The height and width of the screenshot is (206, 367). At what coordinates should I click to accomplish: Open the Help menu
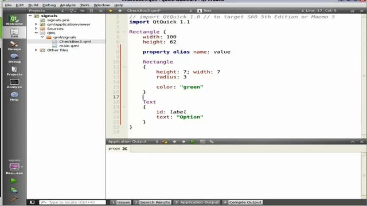(x=119, y=5)
